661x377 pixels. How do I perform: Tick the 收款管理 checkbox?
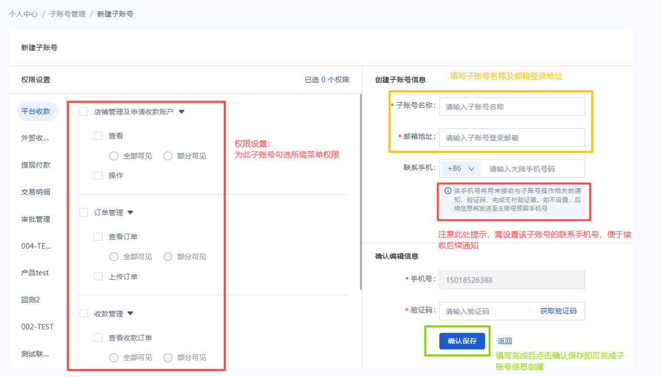tap(84, 313)
